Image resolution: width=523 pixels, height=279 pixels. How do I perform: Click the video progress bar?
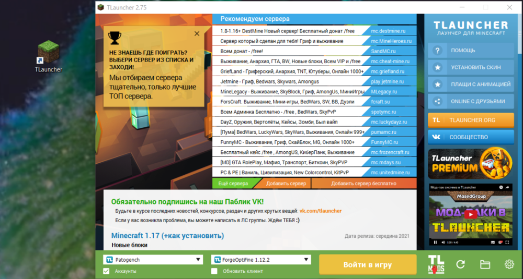(x=471, y=238)
